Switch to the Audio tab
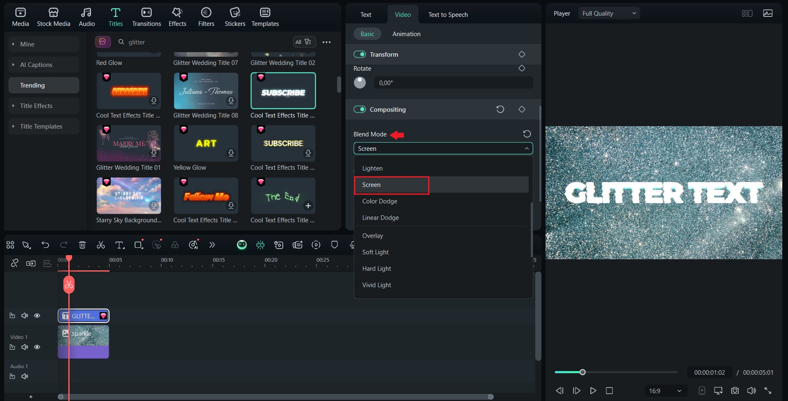This screenshot has height=401, width=788. click(x=86, y=17)
